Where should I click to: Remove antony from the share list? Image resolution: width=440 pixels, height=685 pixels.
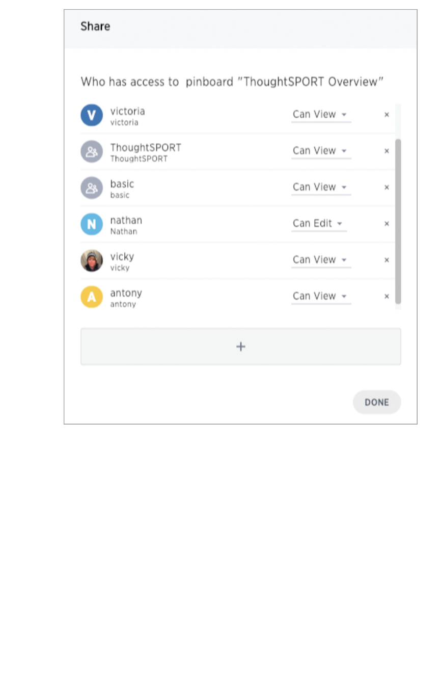click(x=387, y=297)
